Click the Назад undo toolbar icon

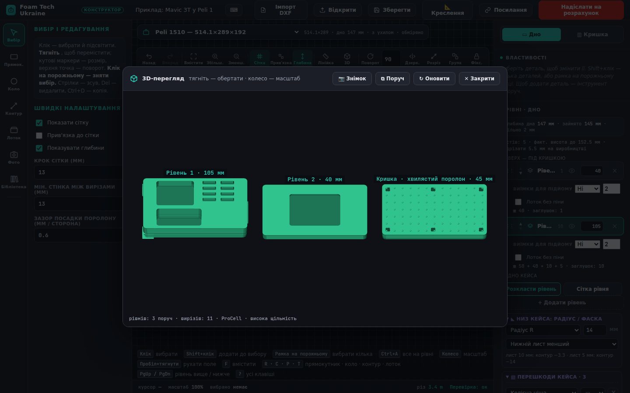[x=149, y=59]
